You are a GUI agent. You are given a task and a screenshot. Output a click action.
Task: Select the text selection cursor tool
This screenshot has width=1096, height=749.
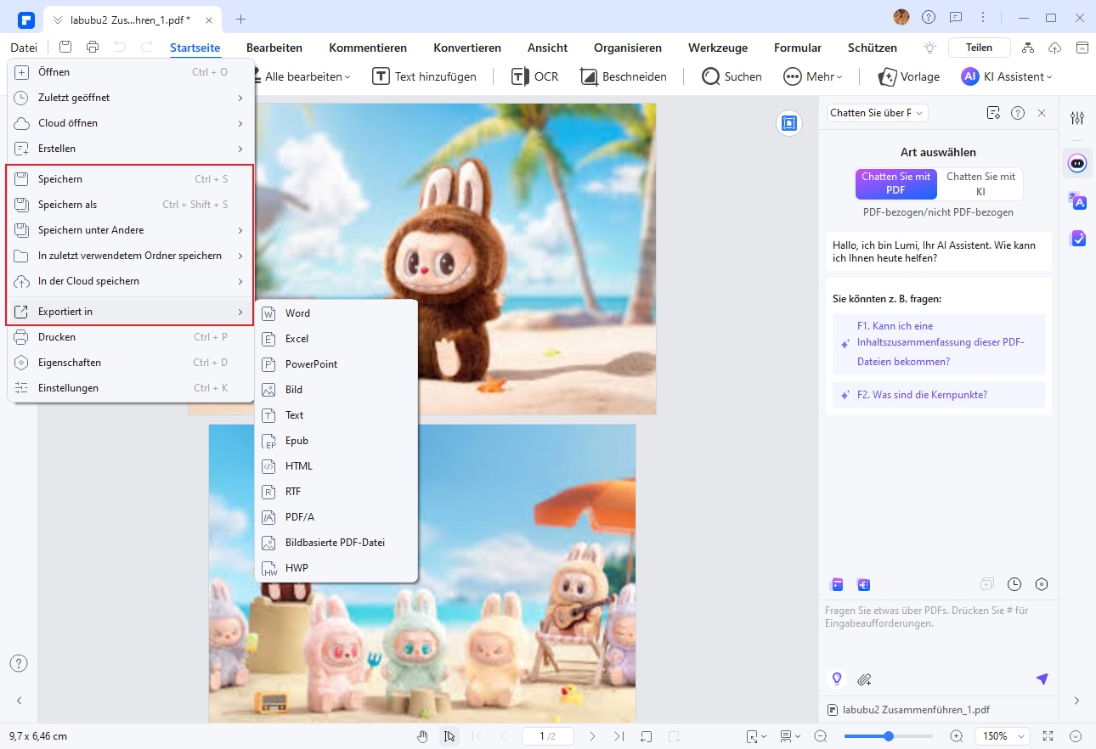449,736
